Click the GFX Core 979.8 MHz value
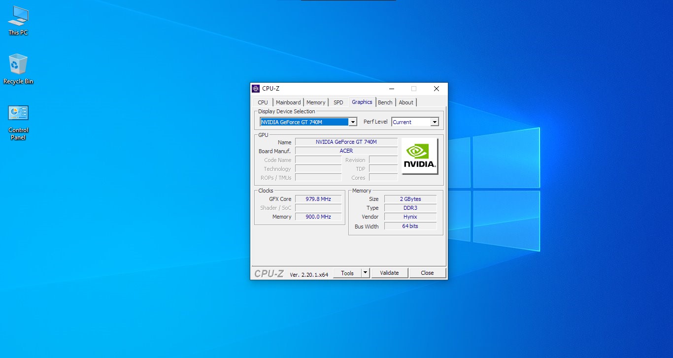This screenshot has width=673, height=358. coord(318,199)
